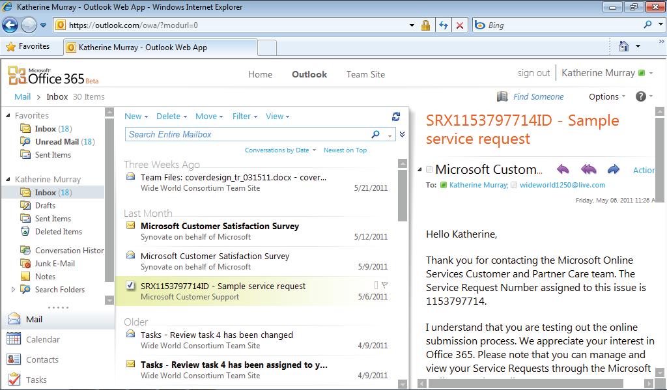Collapse the Favorites folder group
This screenshot has height=390, width=667.
tap(8, 115)
